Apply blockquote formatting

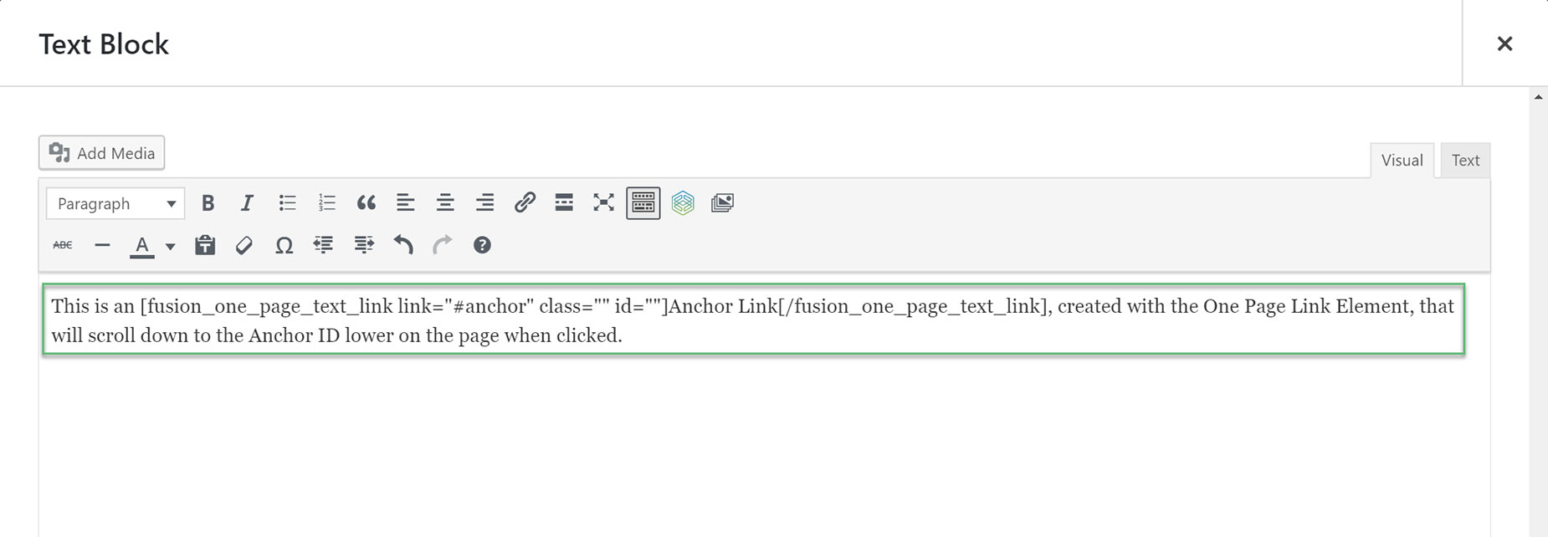click(x=366, y=203)
